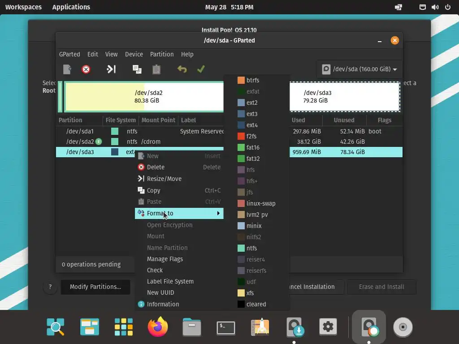This screenshot has height=344, width=459.
Task: Select Manage Flags in the context menu
Action: pos(179,259)
